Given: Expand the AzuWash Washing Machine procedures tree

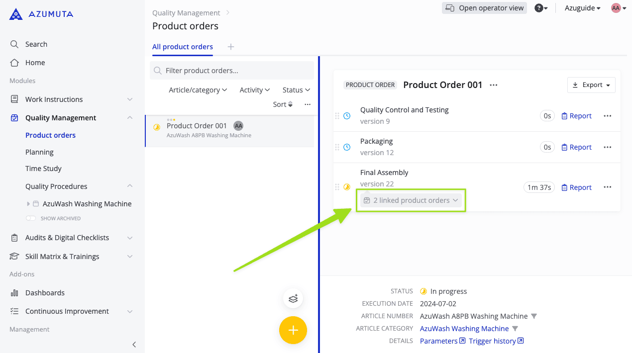Looking at the screenshot, I should (28, 203).
